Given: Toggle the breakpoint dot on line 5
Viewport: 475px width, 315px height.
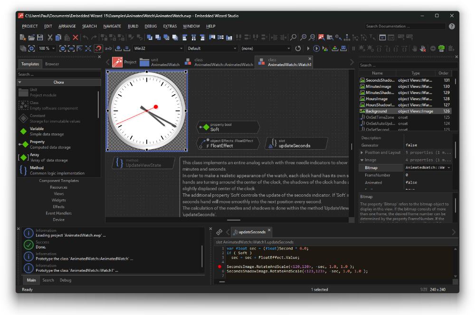Looking at the screenshot, I should (219, 267).
